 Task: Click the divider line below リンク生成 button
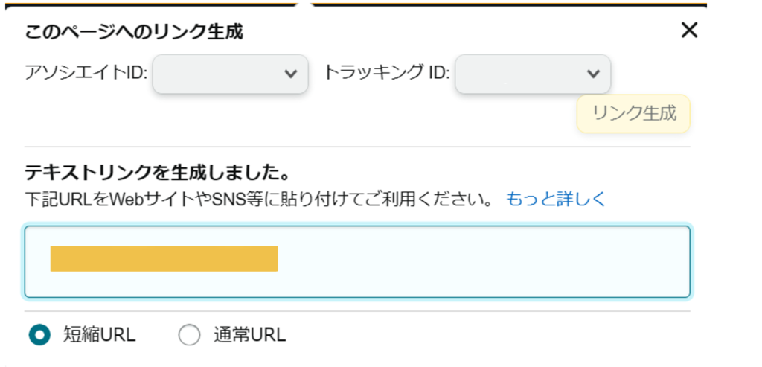[x=357, y=147]
